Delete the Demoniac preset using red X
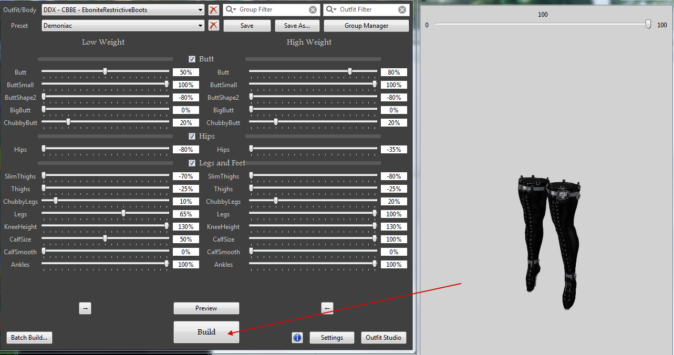Screen dimensions: 674x355 [x=213, y=25]
